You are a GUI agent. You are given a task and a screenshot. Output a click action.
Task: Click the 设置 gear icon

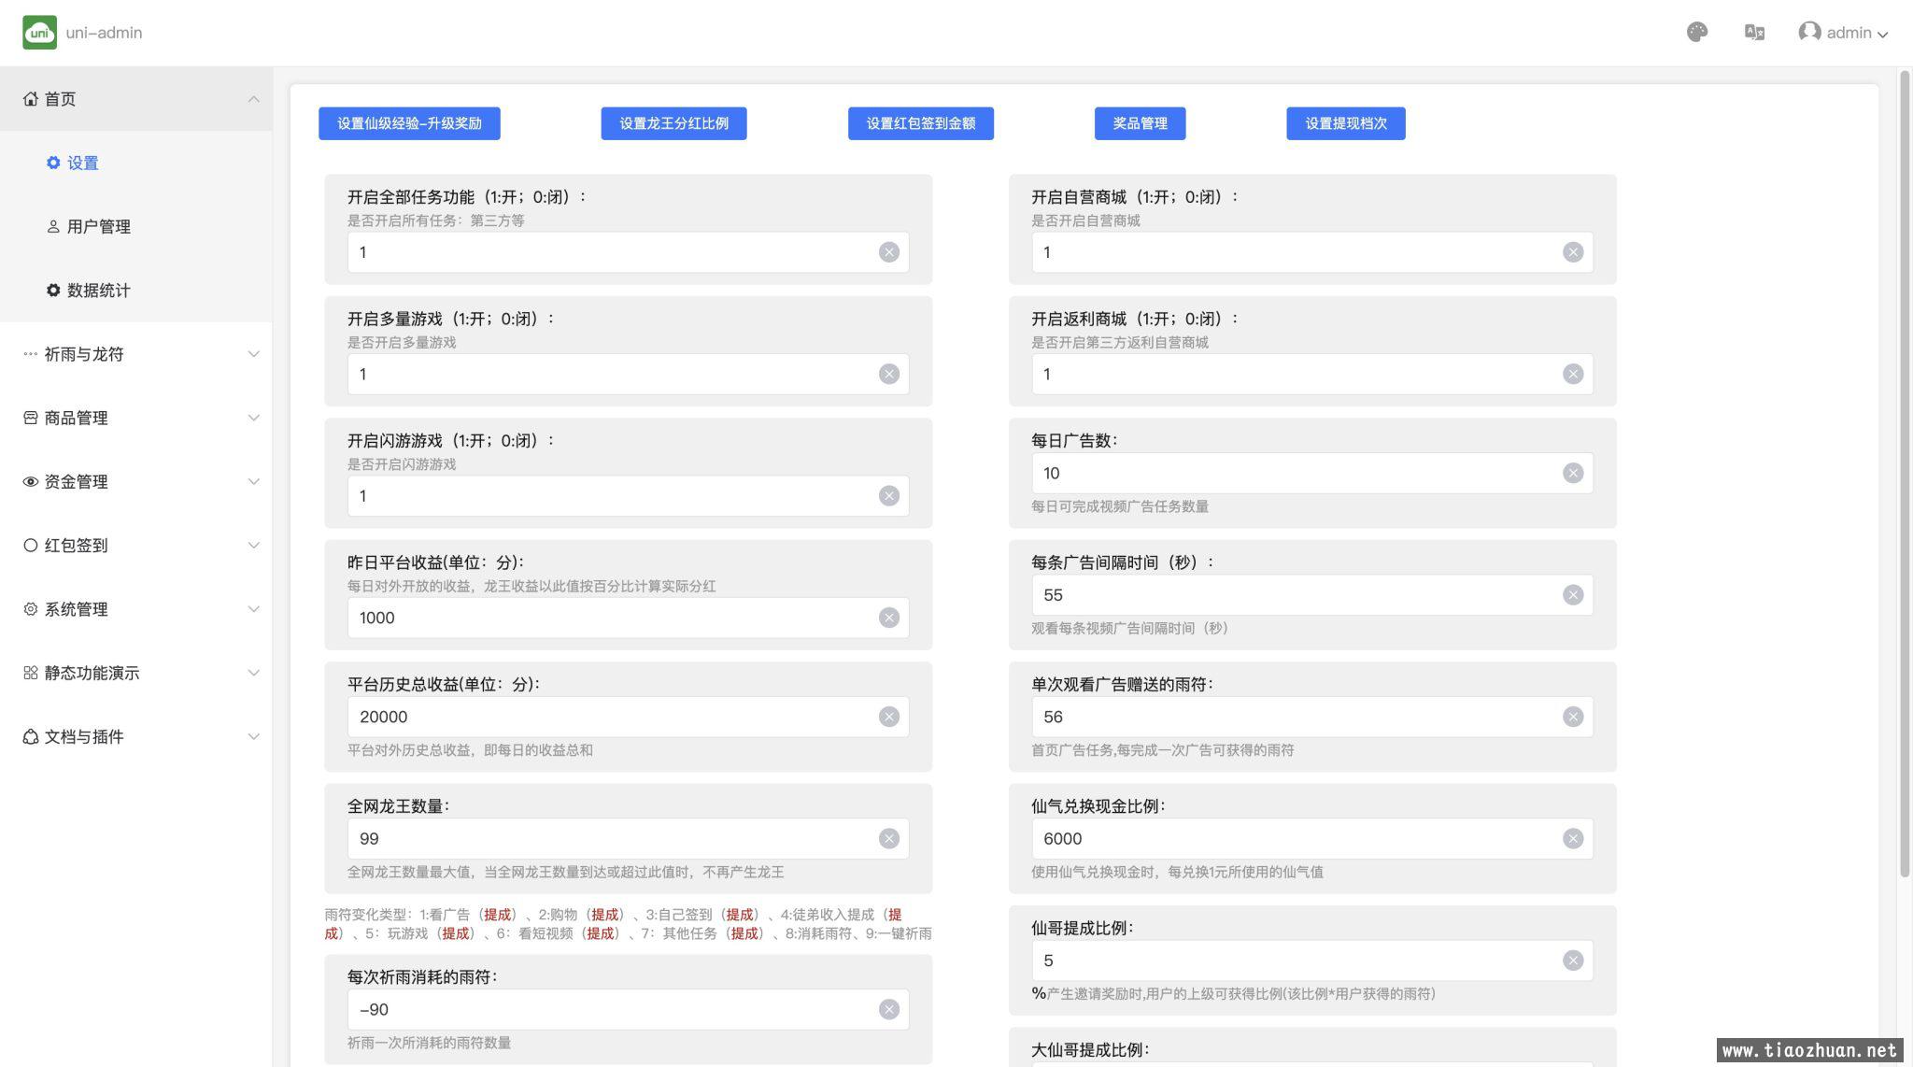(x=53, y=163)
